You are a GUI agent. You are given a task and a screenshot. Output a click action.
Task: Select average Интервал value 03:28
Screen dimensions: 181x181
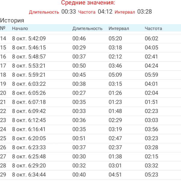(145, 12)
